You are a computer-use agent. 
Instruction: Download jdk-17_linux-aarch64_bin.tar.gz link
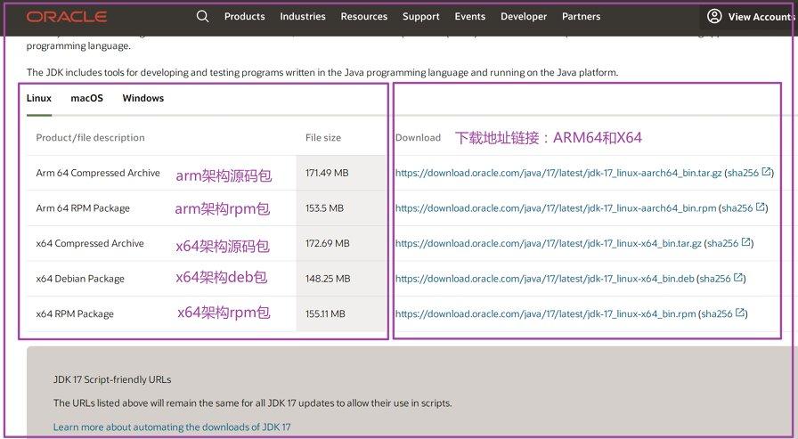pyautogui.click(x=558, y=173)
